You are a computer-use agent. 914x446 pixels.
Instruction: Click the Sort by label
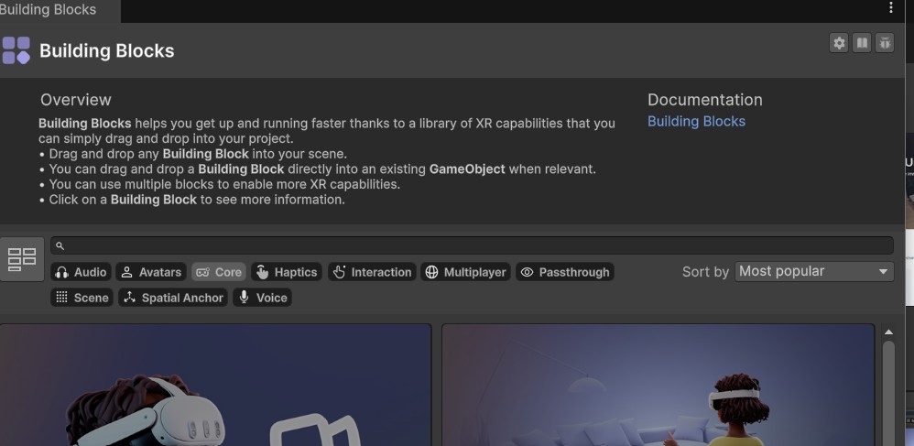[705, 272]
